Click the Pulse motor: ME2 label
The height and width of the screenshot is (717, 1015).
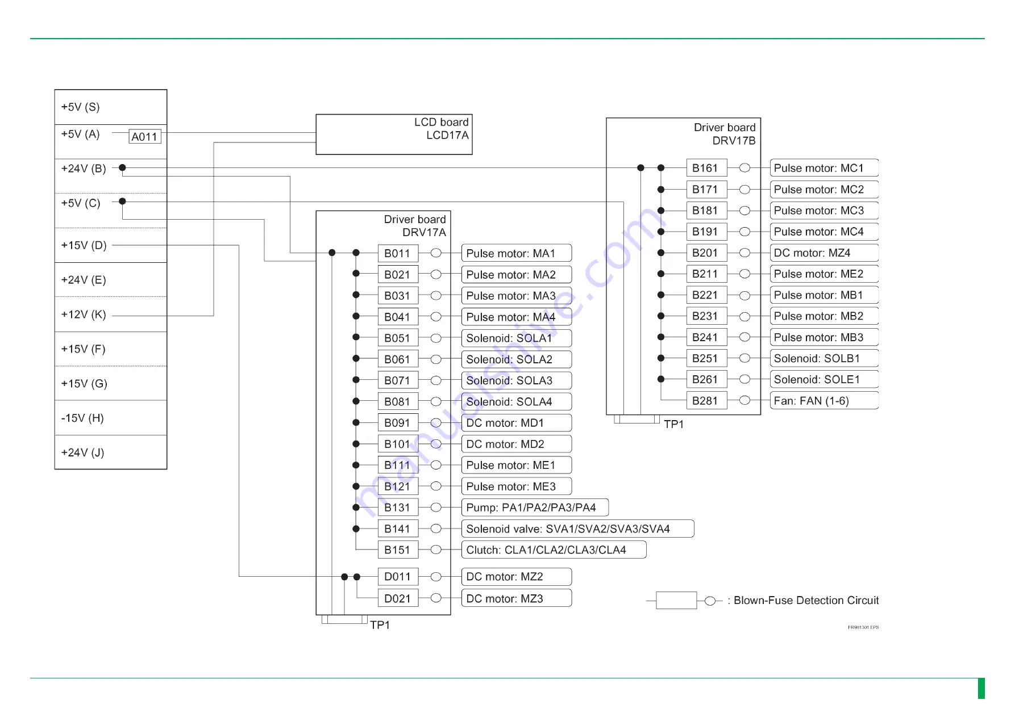pos(824,274)
